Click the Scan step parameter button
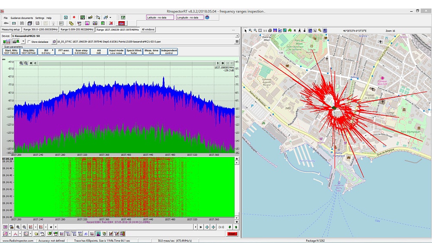This screenshot has width=432, height=243. (x=81, y=51)
